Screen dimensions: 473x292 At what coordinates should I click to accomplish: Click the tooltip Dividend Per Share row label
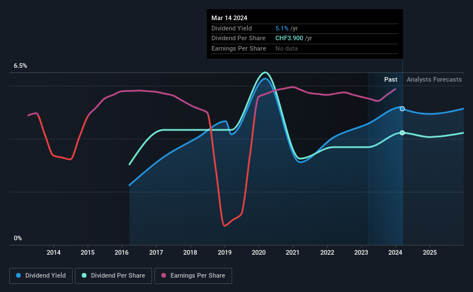click(239, 39)
